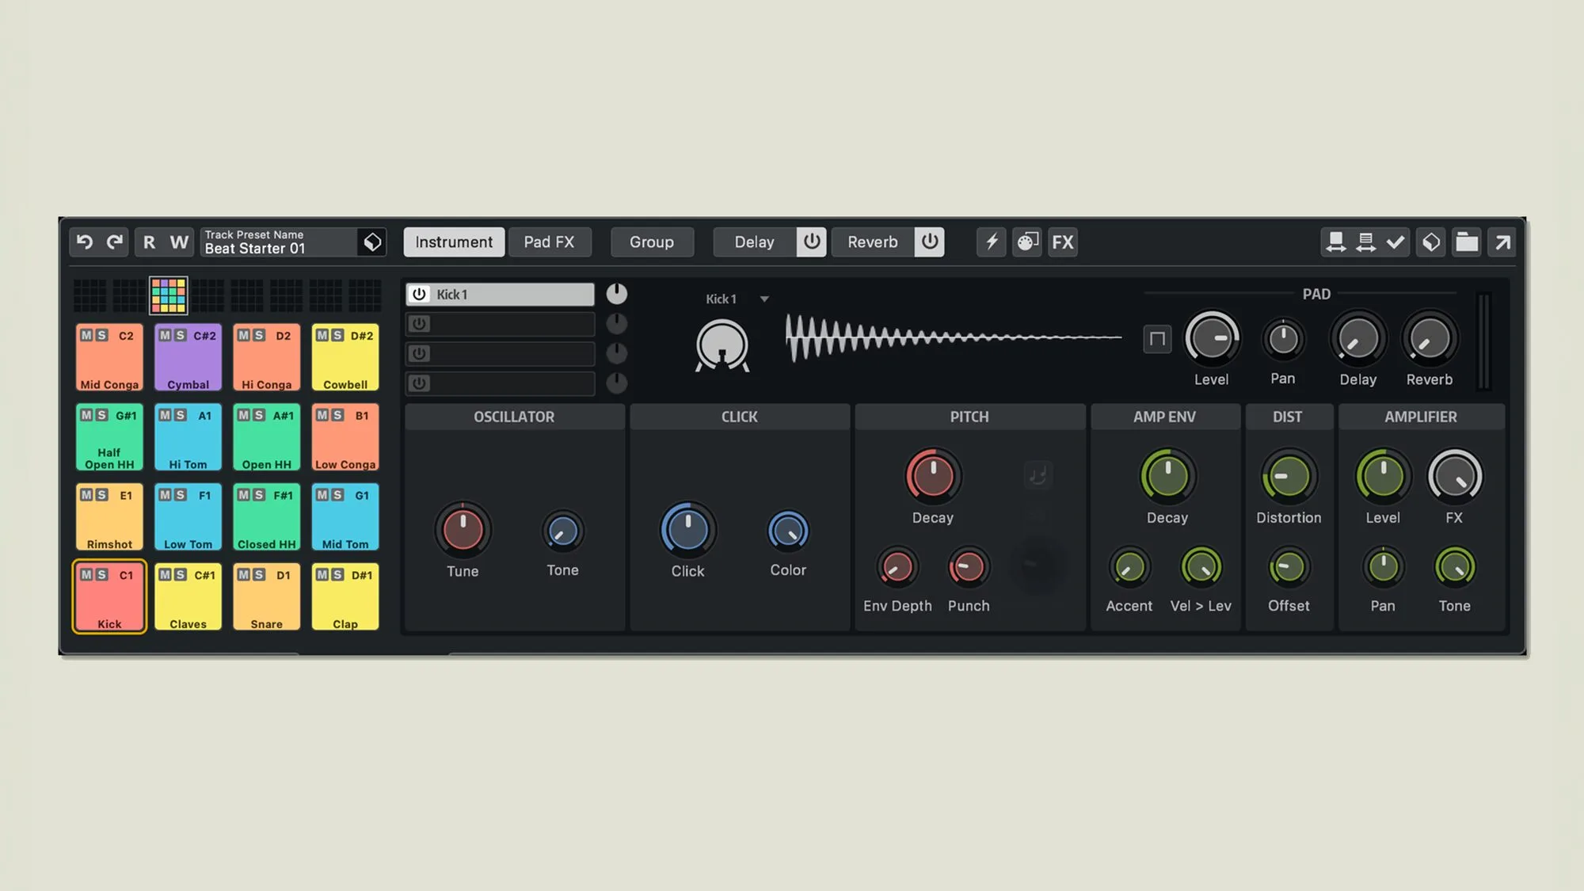Select the Kick 1 layer slot
Screen dimensions: 1584x891
click(501, 295)
